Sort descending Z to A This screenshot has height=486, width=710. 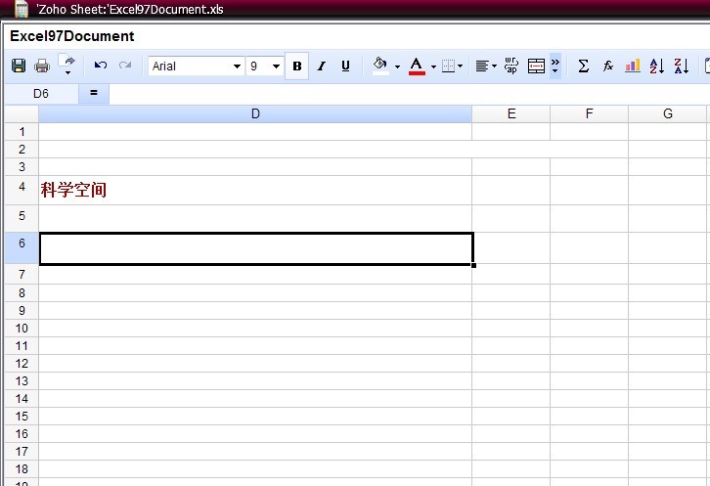[x=682, y=66]
